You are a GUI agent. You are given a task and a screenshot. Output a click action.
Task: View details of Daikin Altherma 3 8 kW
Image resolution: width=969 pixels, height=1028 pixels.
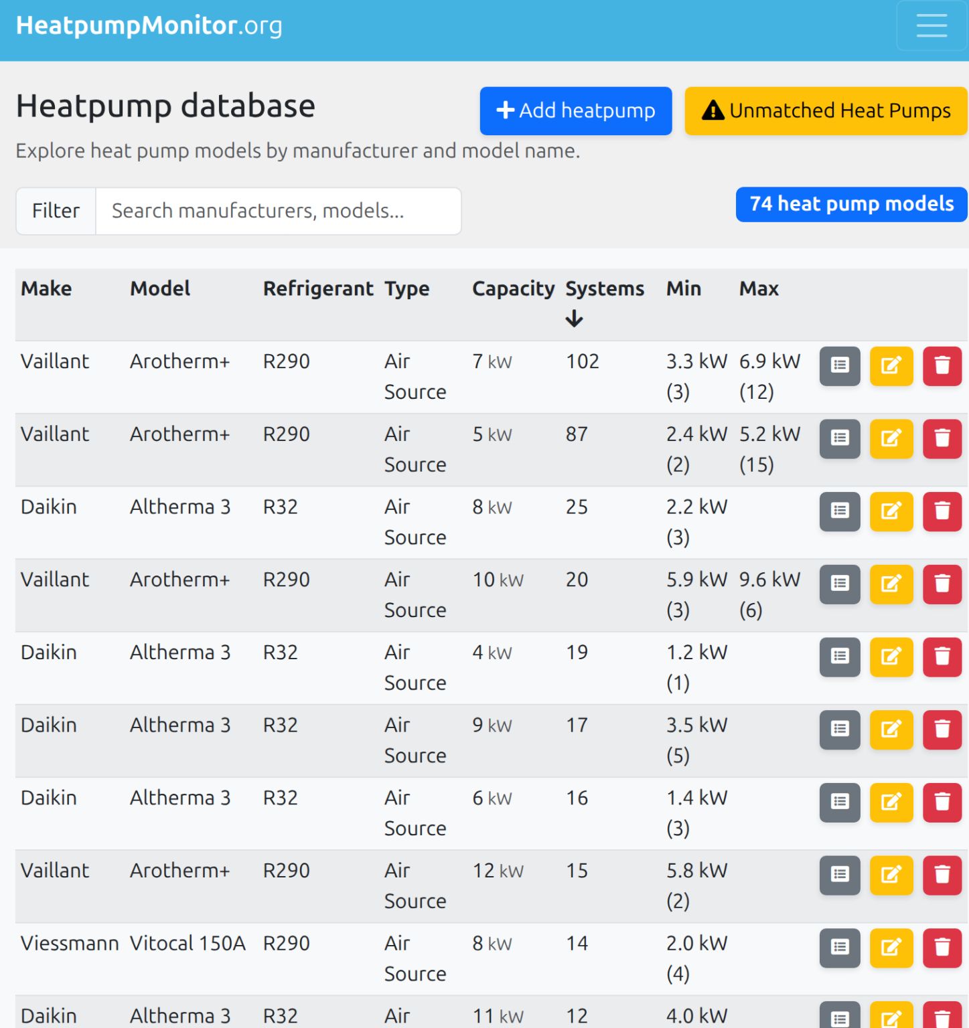tap(839, 512)
